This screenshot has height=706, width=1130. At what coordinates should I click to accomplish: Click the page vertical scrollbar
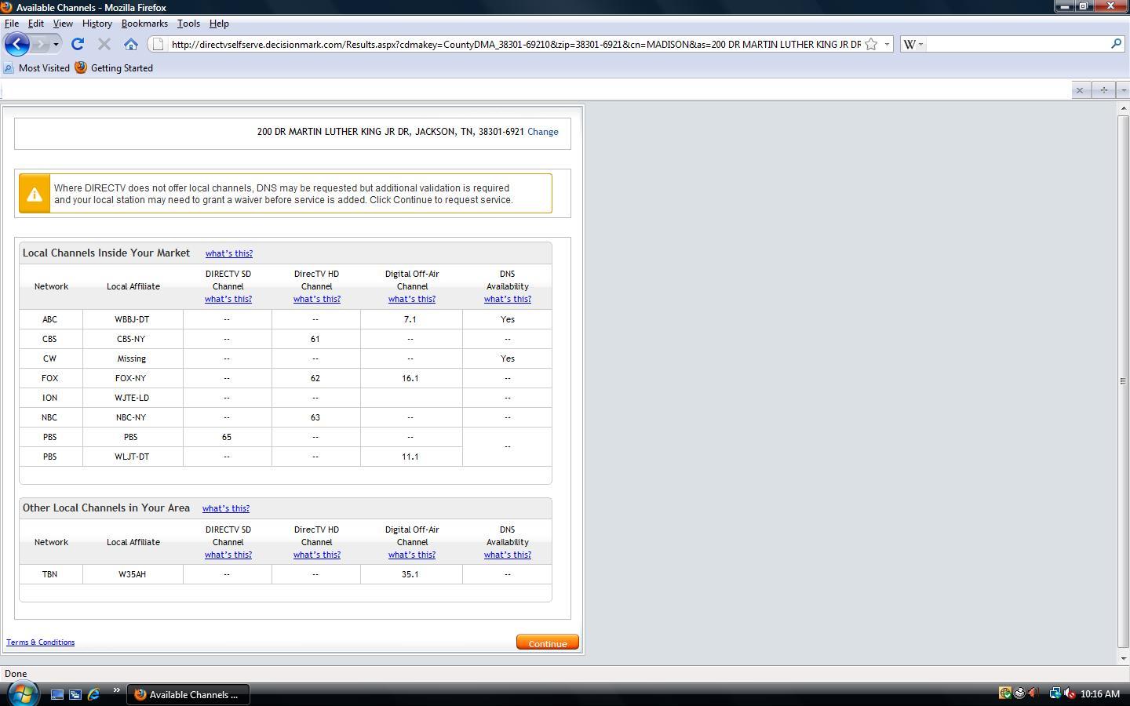[1123, 381]
